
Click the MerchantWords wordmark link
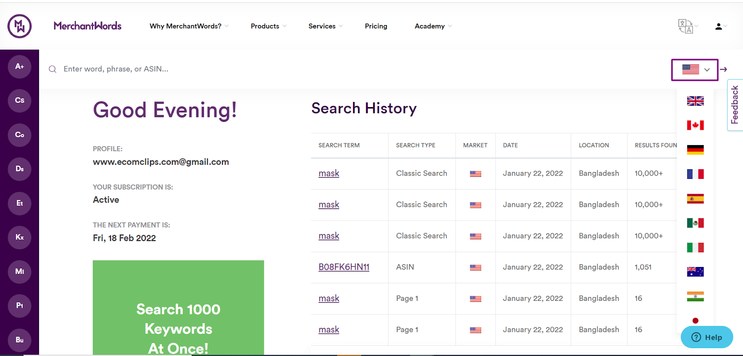pyautogui.click(x=87, y=26)
